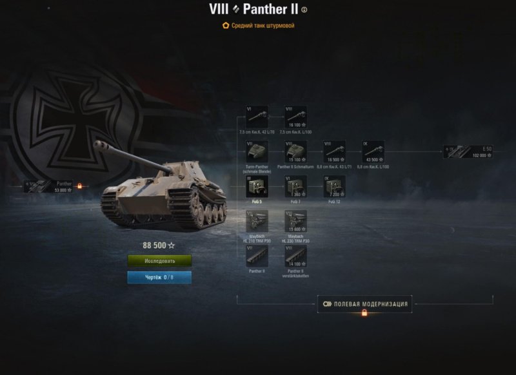Select the 8,8 cm Kw.K. 43 L/71 gun

(334, 151)
